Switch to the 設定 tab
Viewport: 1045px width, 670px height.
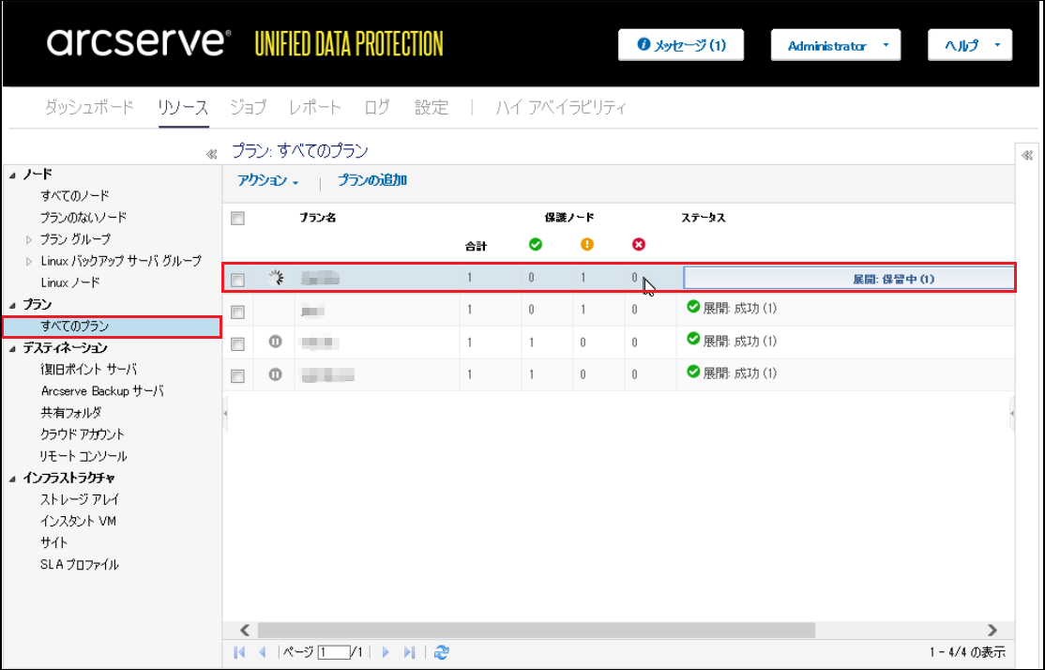click(x=432, y=107)
